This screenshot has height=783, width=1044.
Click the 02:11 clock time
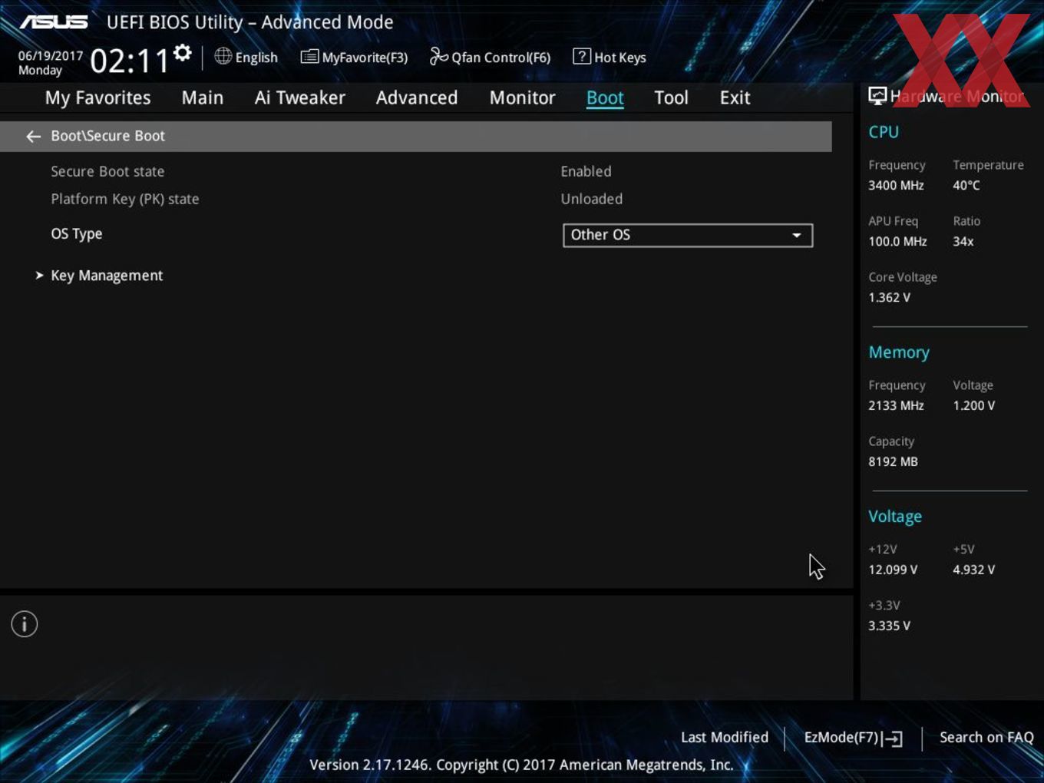pyautogui.click(x=129, y=61)
